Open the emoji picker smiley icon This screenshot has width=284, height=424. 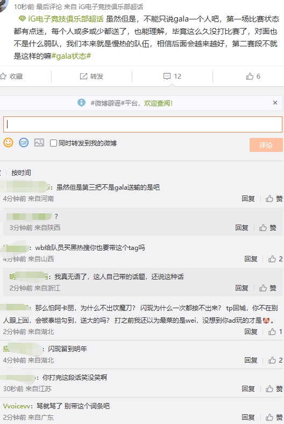point(8,143)
